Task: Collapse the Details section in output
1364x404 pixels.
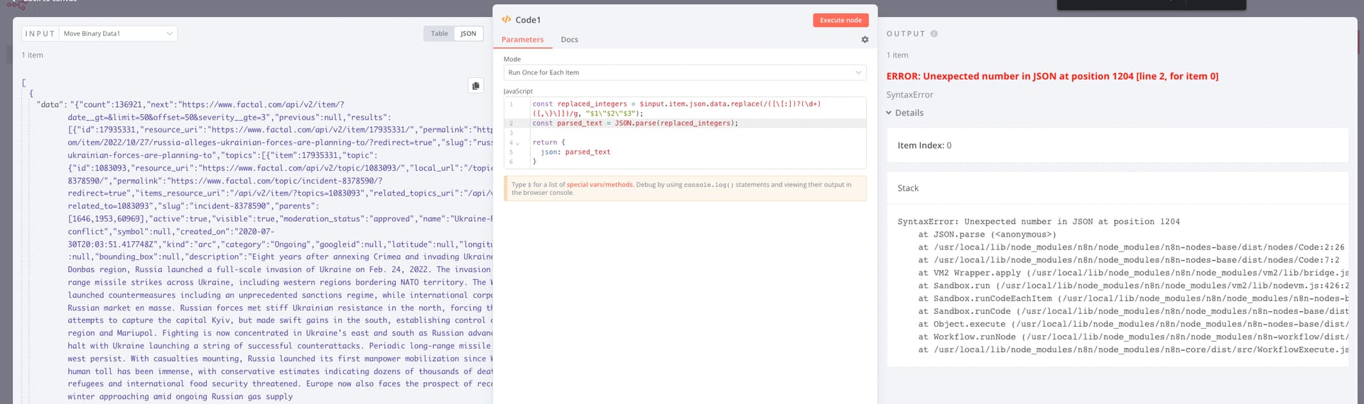Action: (x=904, y=113)
